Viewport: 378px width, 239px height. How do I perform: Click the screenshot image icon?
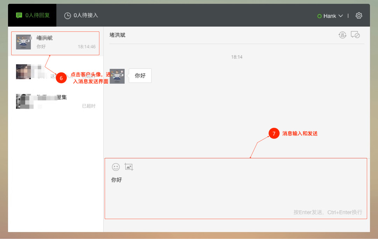click(x=129, y=167)
